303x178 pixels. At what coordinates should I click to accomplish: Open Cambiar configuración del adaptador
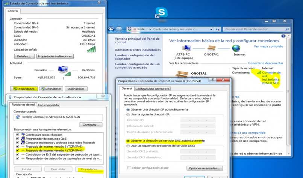coord(135,57)
